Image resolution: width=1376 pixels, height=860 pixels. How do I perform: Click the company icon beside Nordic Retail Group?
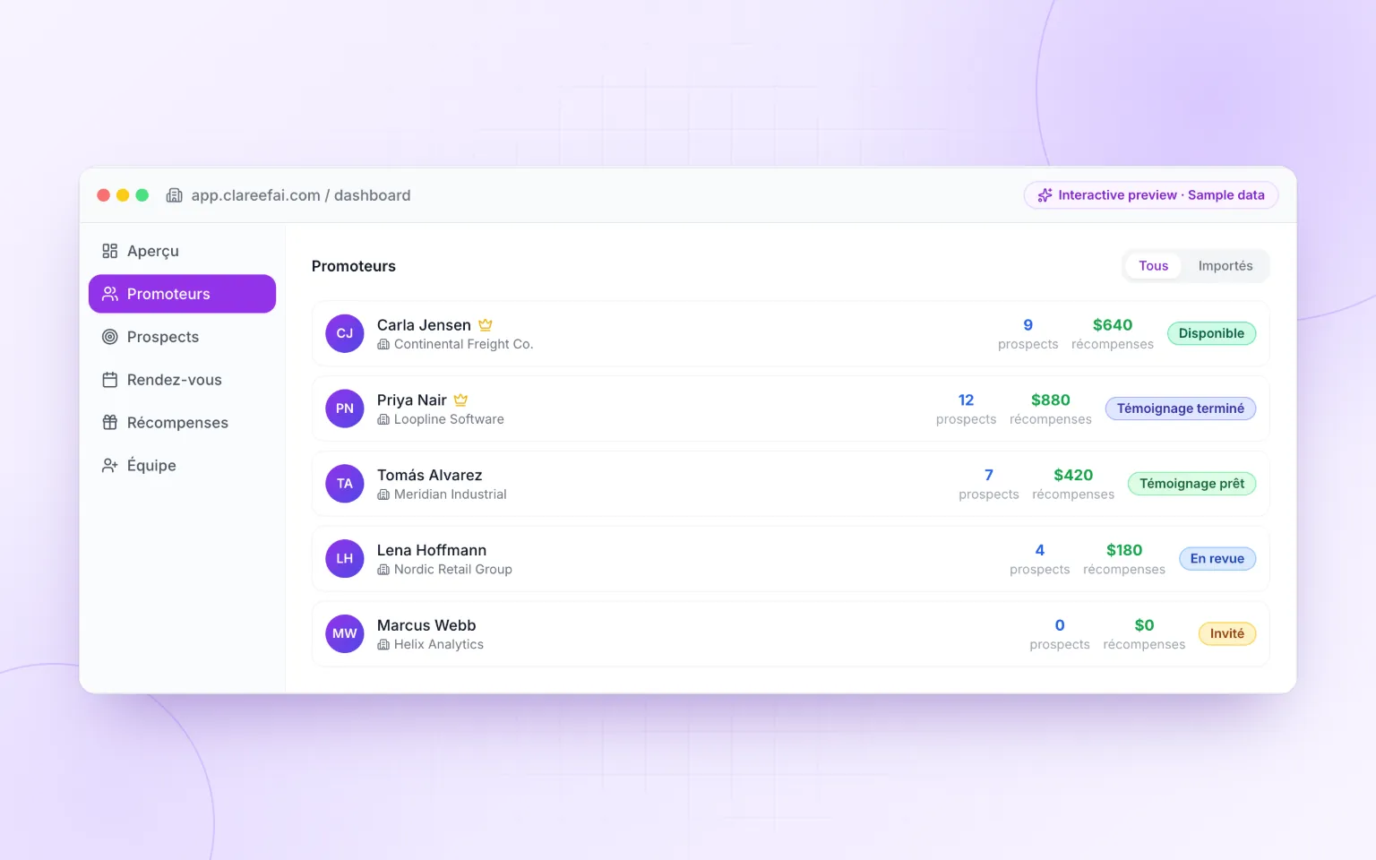click(383, 571)
